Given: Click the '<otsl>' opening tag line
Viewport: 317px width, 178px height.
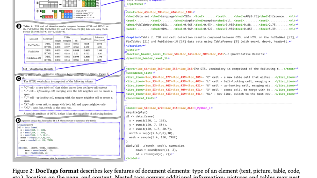Looking at the screenshot, I should [160, 12].
